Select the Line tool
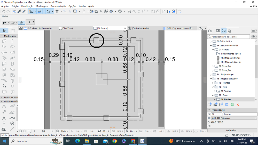 pos(12,129)
